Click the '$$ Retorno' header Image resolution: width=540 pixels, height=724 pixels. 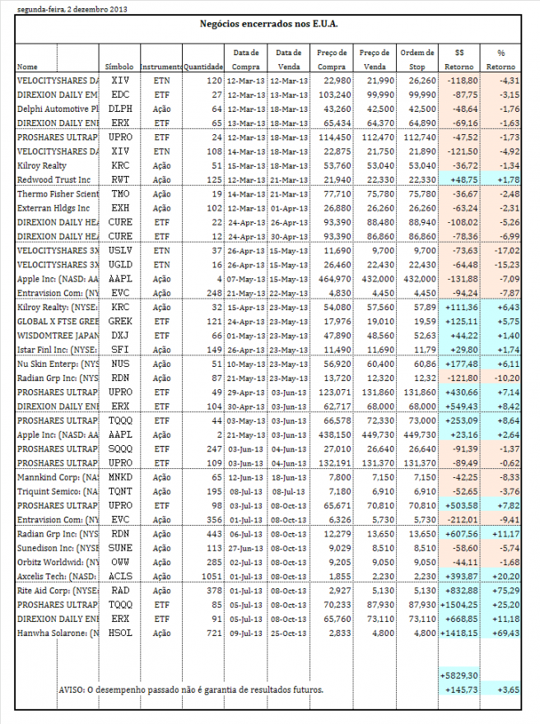(x=459, y=59)
